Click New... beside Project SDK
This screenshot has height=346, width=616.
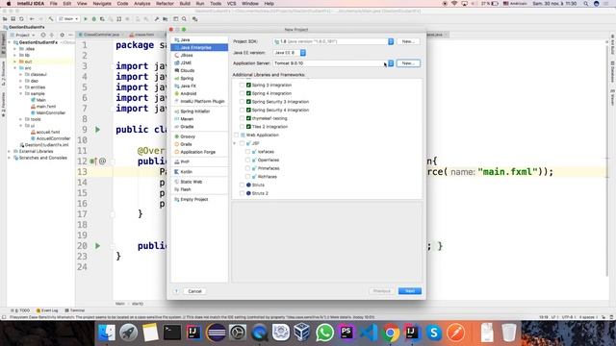pos(408,41)
